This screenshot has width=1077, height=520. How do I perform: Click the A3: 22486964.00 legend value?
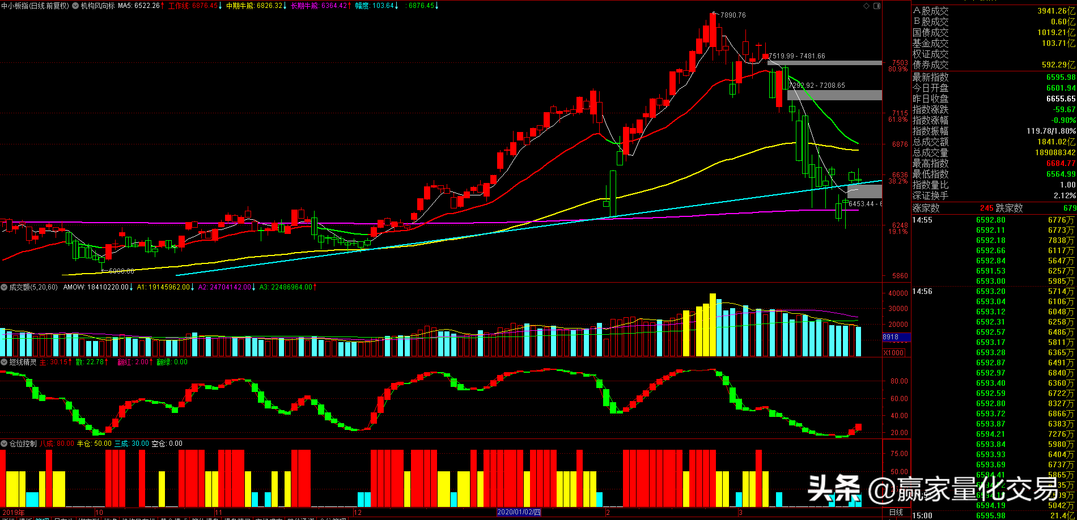coord(288,287)
